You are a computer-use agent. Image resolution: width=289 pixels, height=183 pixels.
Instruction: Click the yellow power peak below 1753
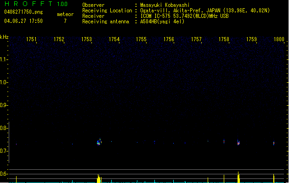tap(98, 178)
